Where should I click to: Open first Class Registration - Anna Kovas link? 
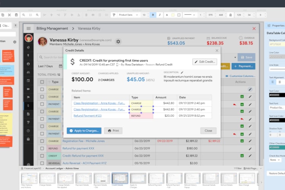click(99, 103)
